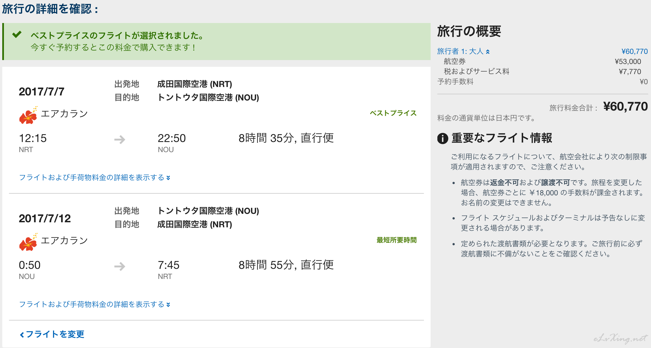
Task: Expand flight and baggage fee details for the NOU to NRT flight
Action: (x=94, y=304)
